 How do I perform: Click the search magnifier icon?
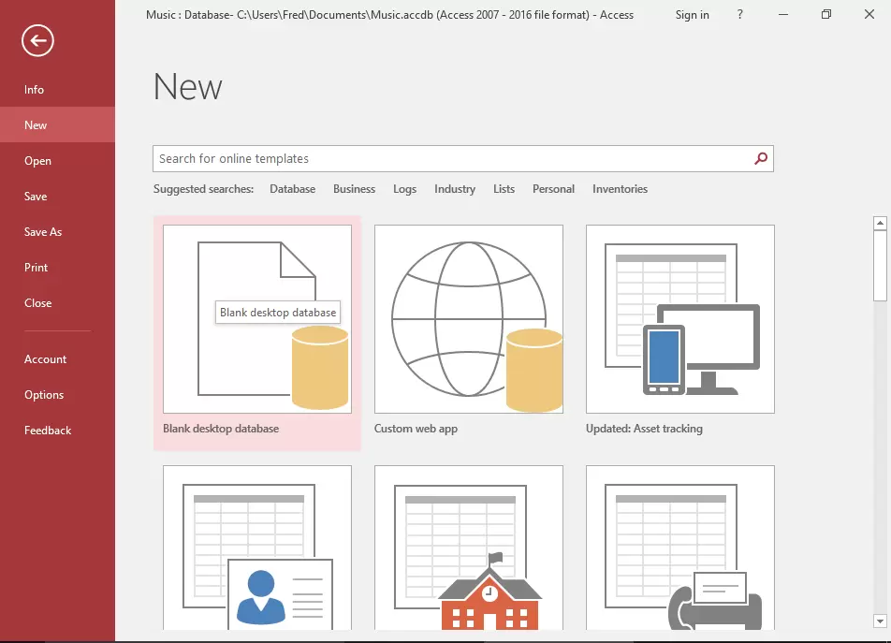click(761, 159)
